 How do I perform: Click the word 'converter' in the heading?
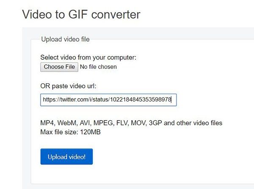point(116,14)
